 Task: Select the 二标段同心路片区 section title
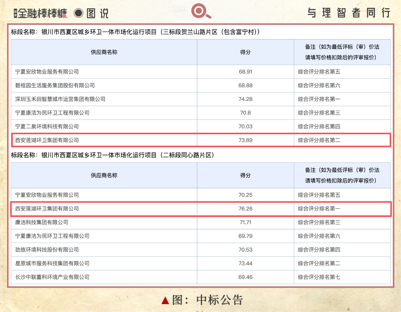click(x=112, y=155)
